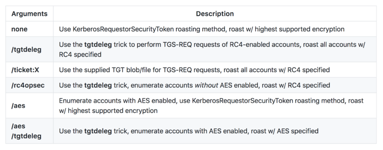
Task: Click bold 'tgtdeleg' in the last row description
Action: pyautogui.click(x=98, y=131)
